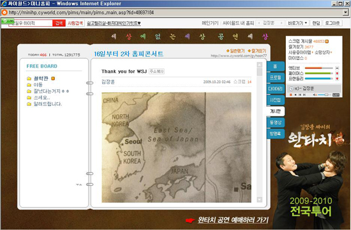Viewport: 351px width, 230px height.
Task: Follow the concert ticket booking link
Action: pos(233,220)
